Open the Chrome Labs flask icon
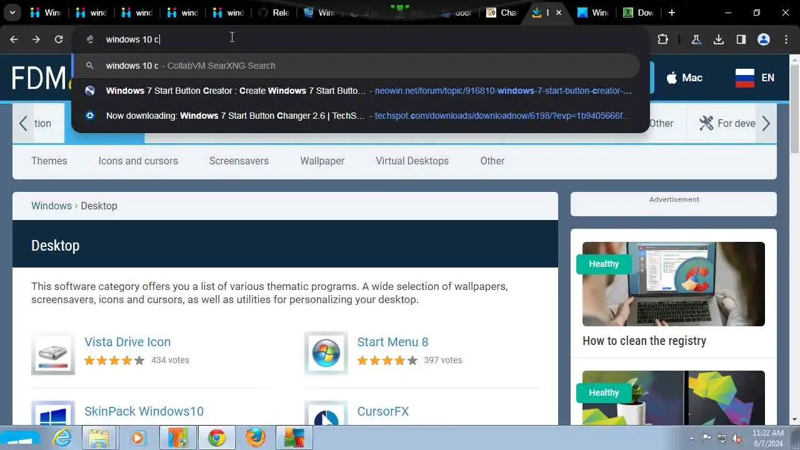Screen dimensions: 800x450 pyautogui.click(x=696, y=39)
